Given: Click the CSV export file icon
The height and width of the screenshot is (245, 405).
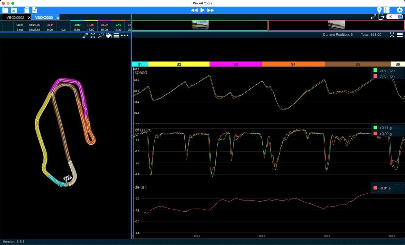Looking at the screenshot, I should tap(35, 10).
